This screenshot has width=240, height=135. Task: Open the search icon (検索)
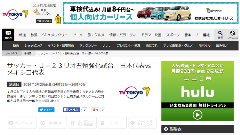pyautogui.click(x=220, y=35)
